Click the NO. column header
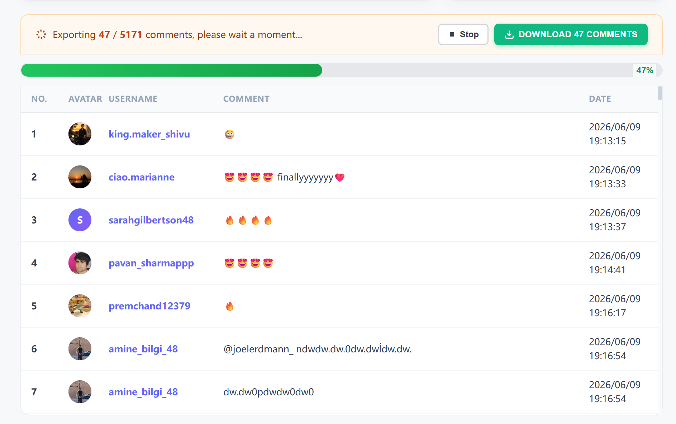 pos(39,99)
